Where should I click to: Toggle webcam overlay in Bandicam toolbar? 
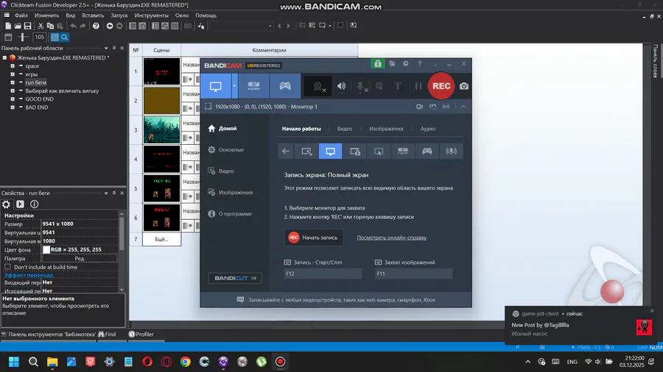[318, 86]
